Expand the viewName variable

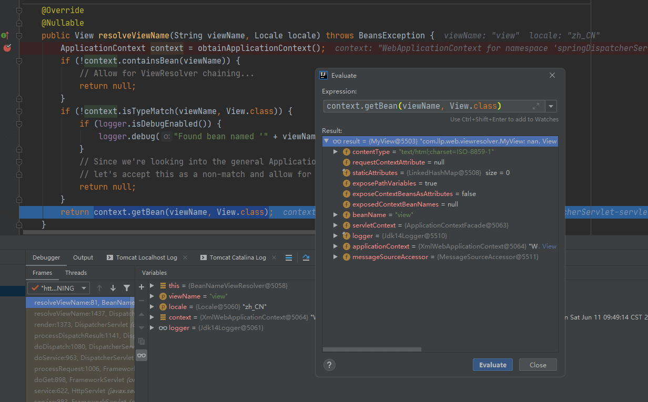click(x=152, y=296)
